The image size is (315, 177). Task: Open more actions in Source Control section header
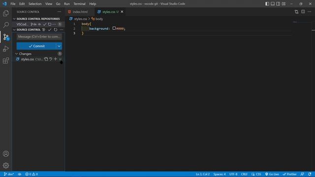(x=62, y=29)
